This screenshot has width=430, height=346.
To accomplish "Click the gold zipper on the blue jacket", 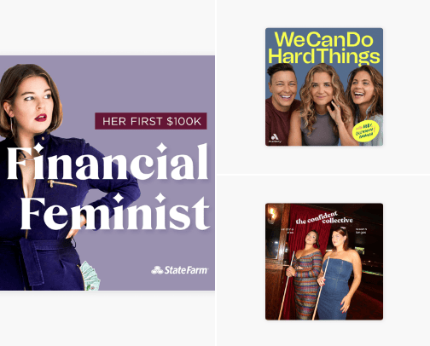I will click(x=61, y=183).
